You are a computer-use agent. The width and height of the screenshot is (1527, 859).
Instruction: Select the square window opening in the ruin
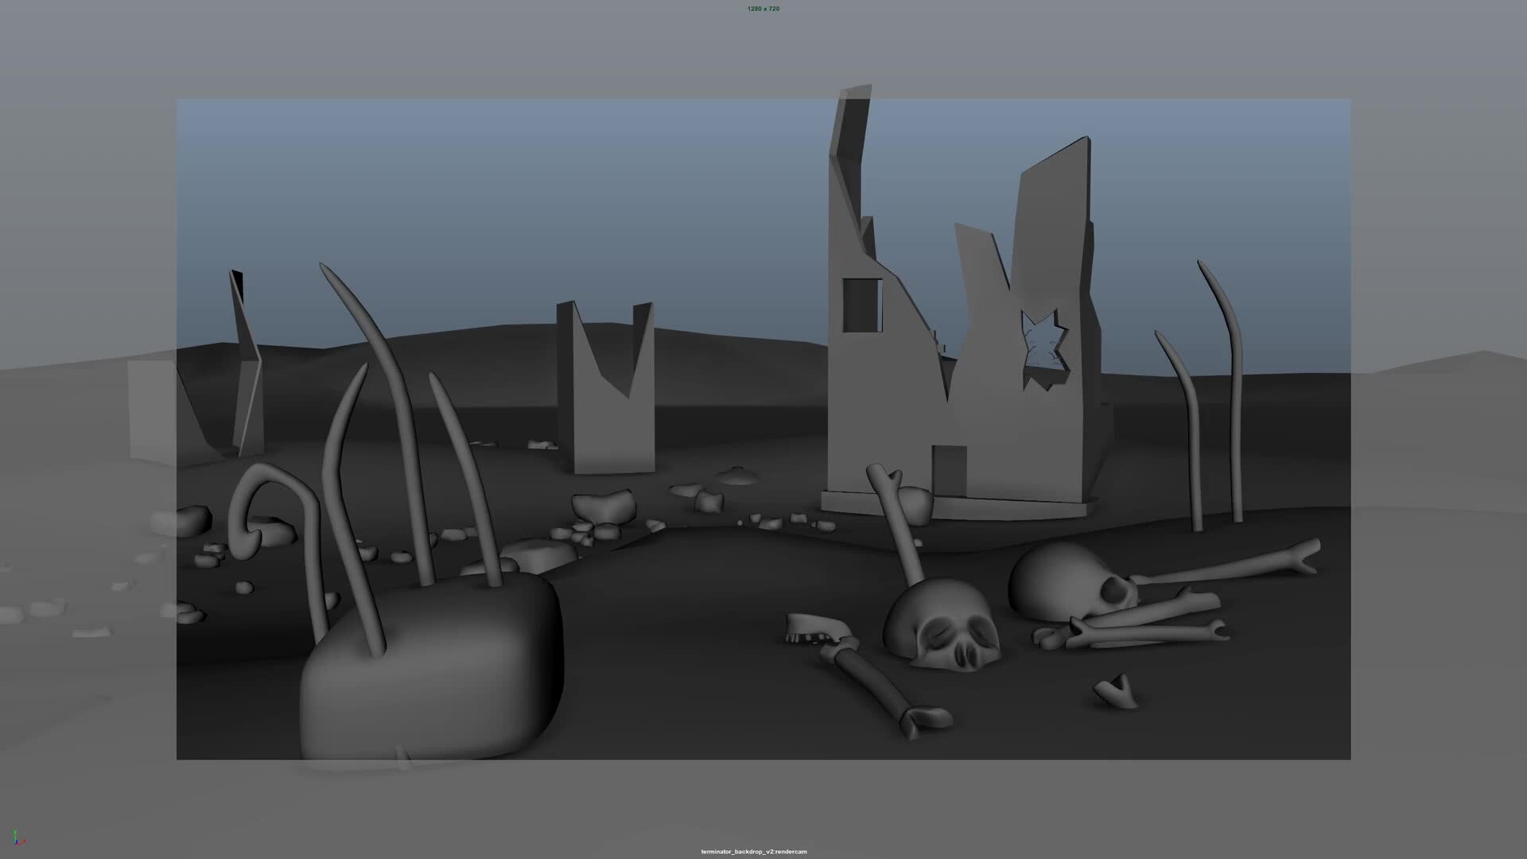(x=861, y=305)
